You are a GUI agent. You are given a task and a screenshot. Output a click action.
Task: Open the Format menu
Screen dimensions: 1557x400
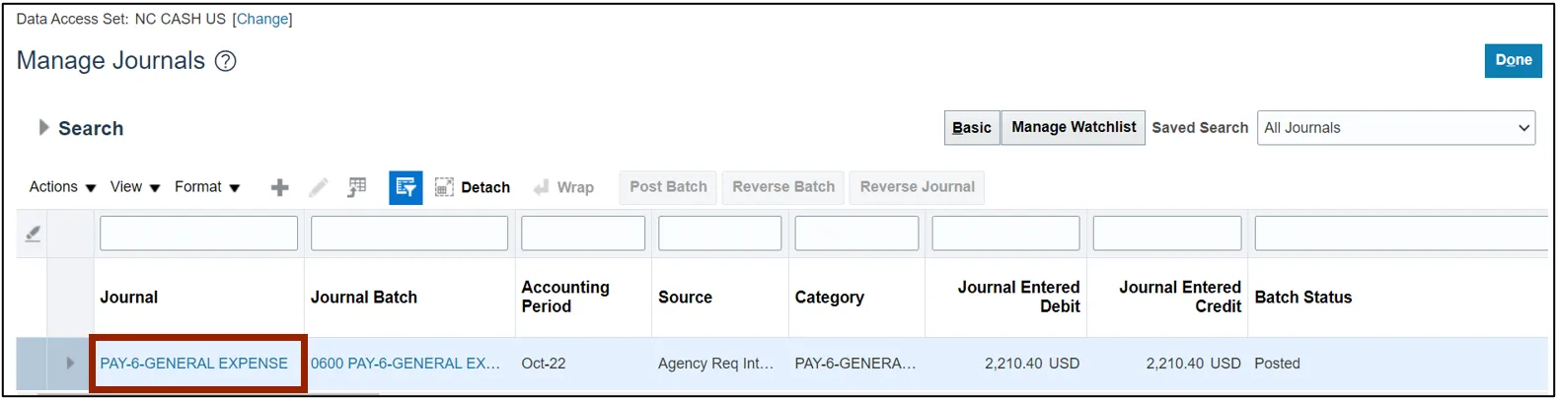click(x=207, y=187)
